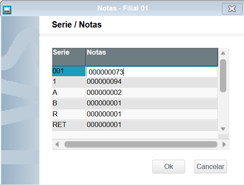Select the row with serie RET
This screenshot has width=244, height=185.
pyautogui.click(x=135, y=125)
